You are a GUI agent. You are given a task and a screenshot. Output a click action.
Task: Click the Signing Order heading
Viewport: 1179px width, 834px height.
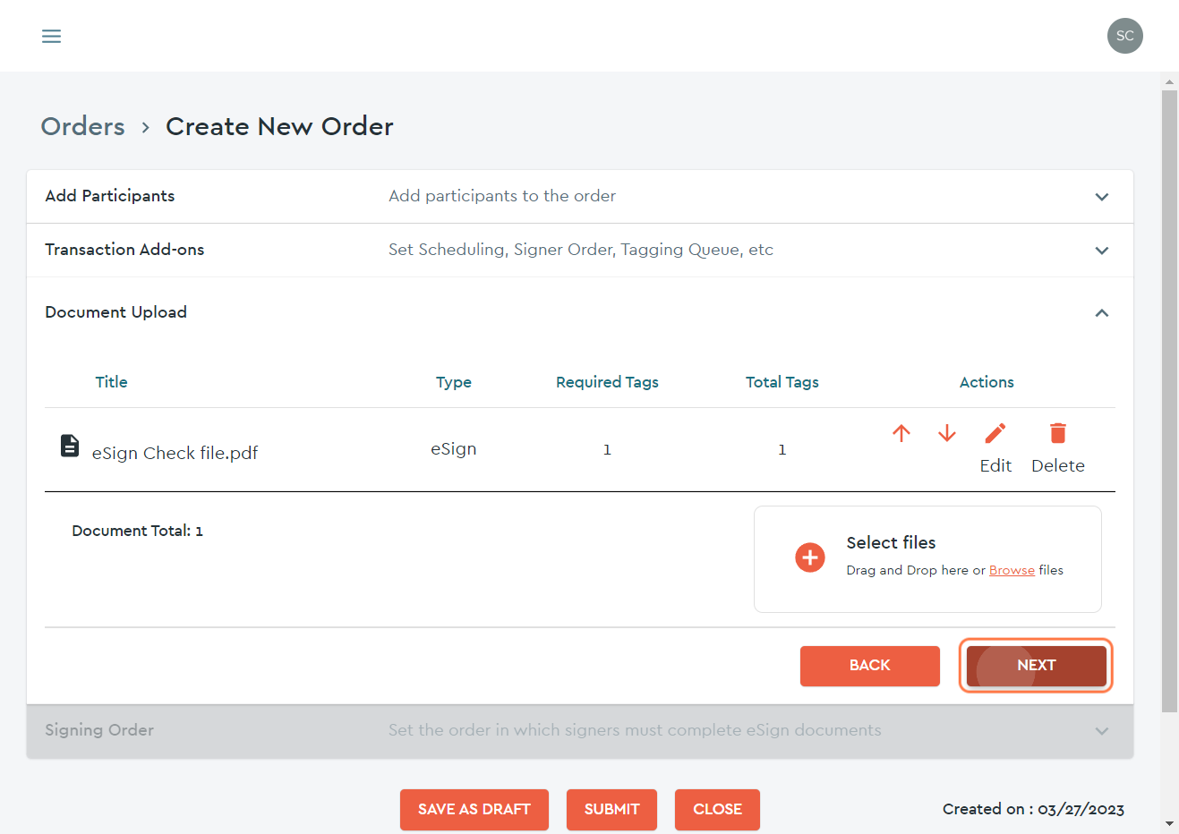click(x=99, y=730)
